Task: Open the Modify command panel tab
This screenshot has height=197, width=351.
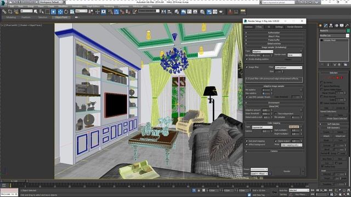Action: [x=326, y=26]
